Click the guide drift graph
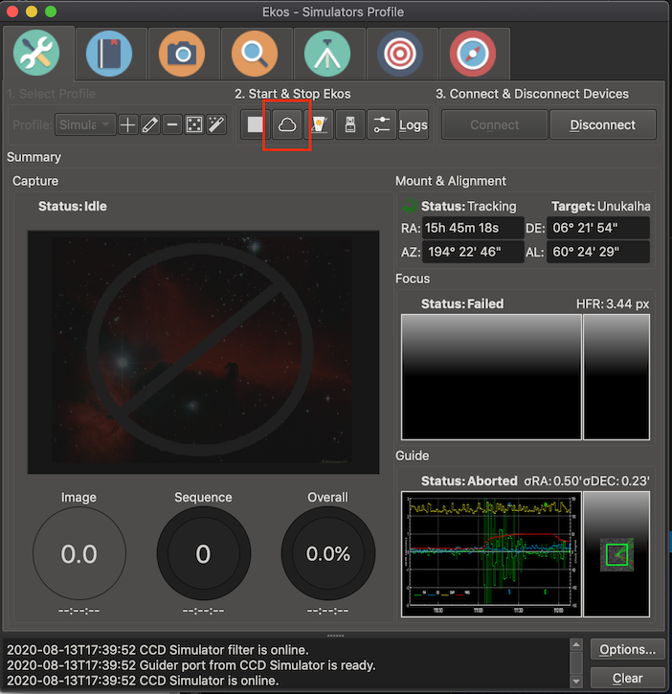The height and width of the screenshot is (694, 672). pyautogui.click(x=491, y=553)
